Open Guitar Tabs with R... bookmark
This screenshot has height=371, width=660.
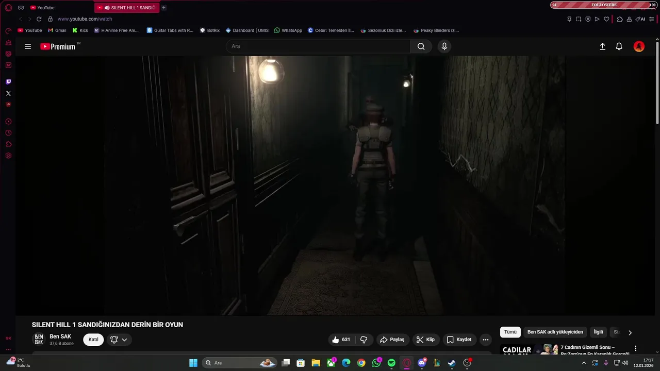pos(170,30)
